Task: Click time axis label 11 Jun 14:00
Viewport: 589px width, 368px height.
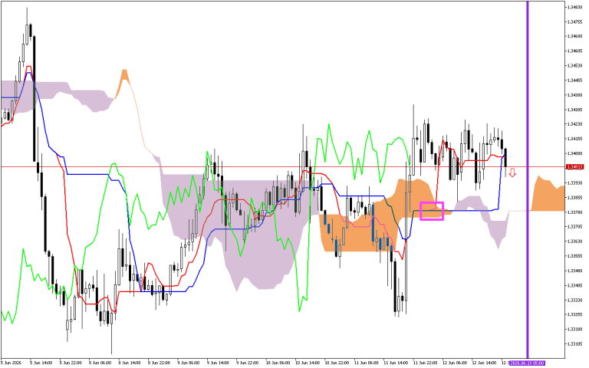Action: (x=396, y=363)
